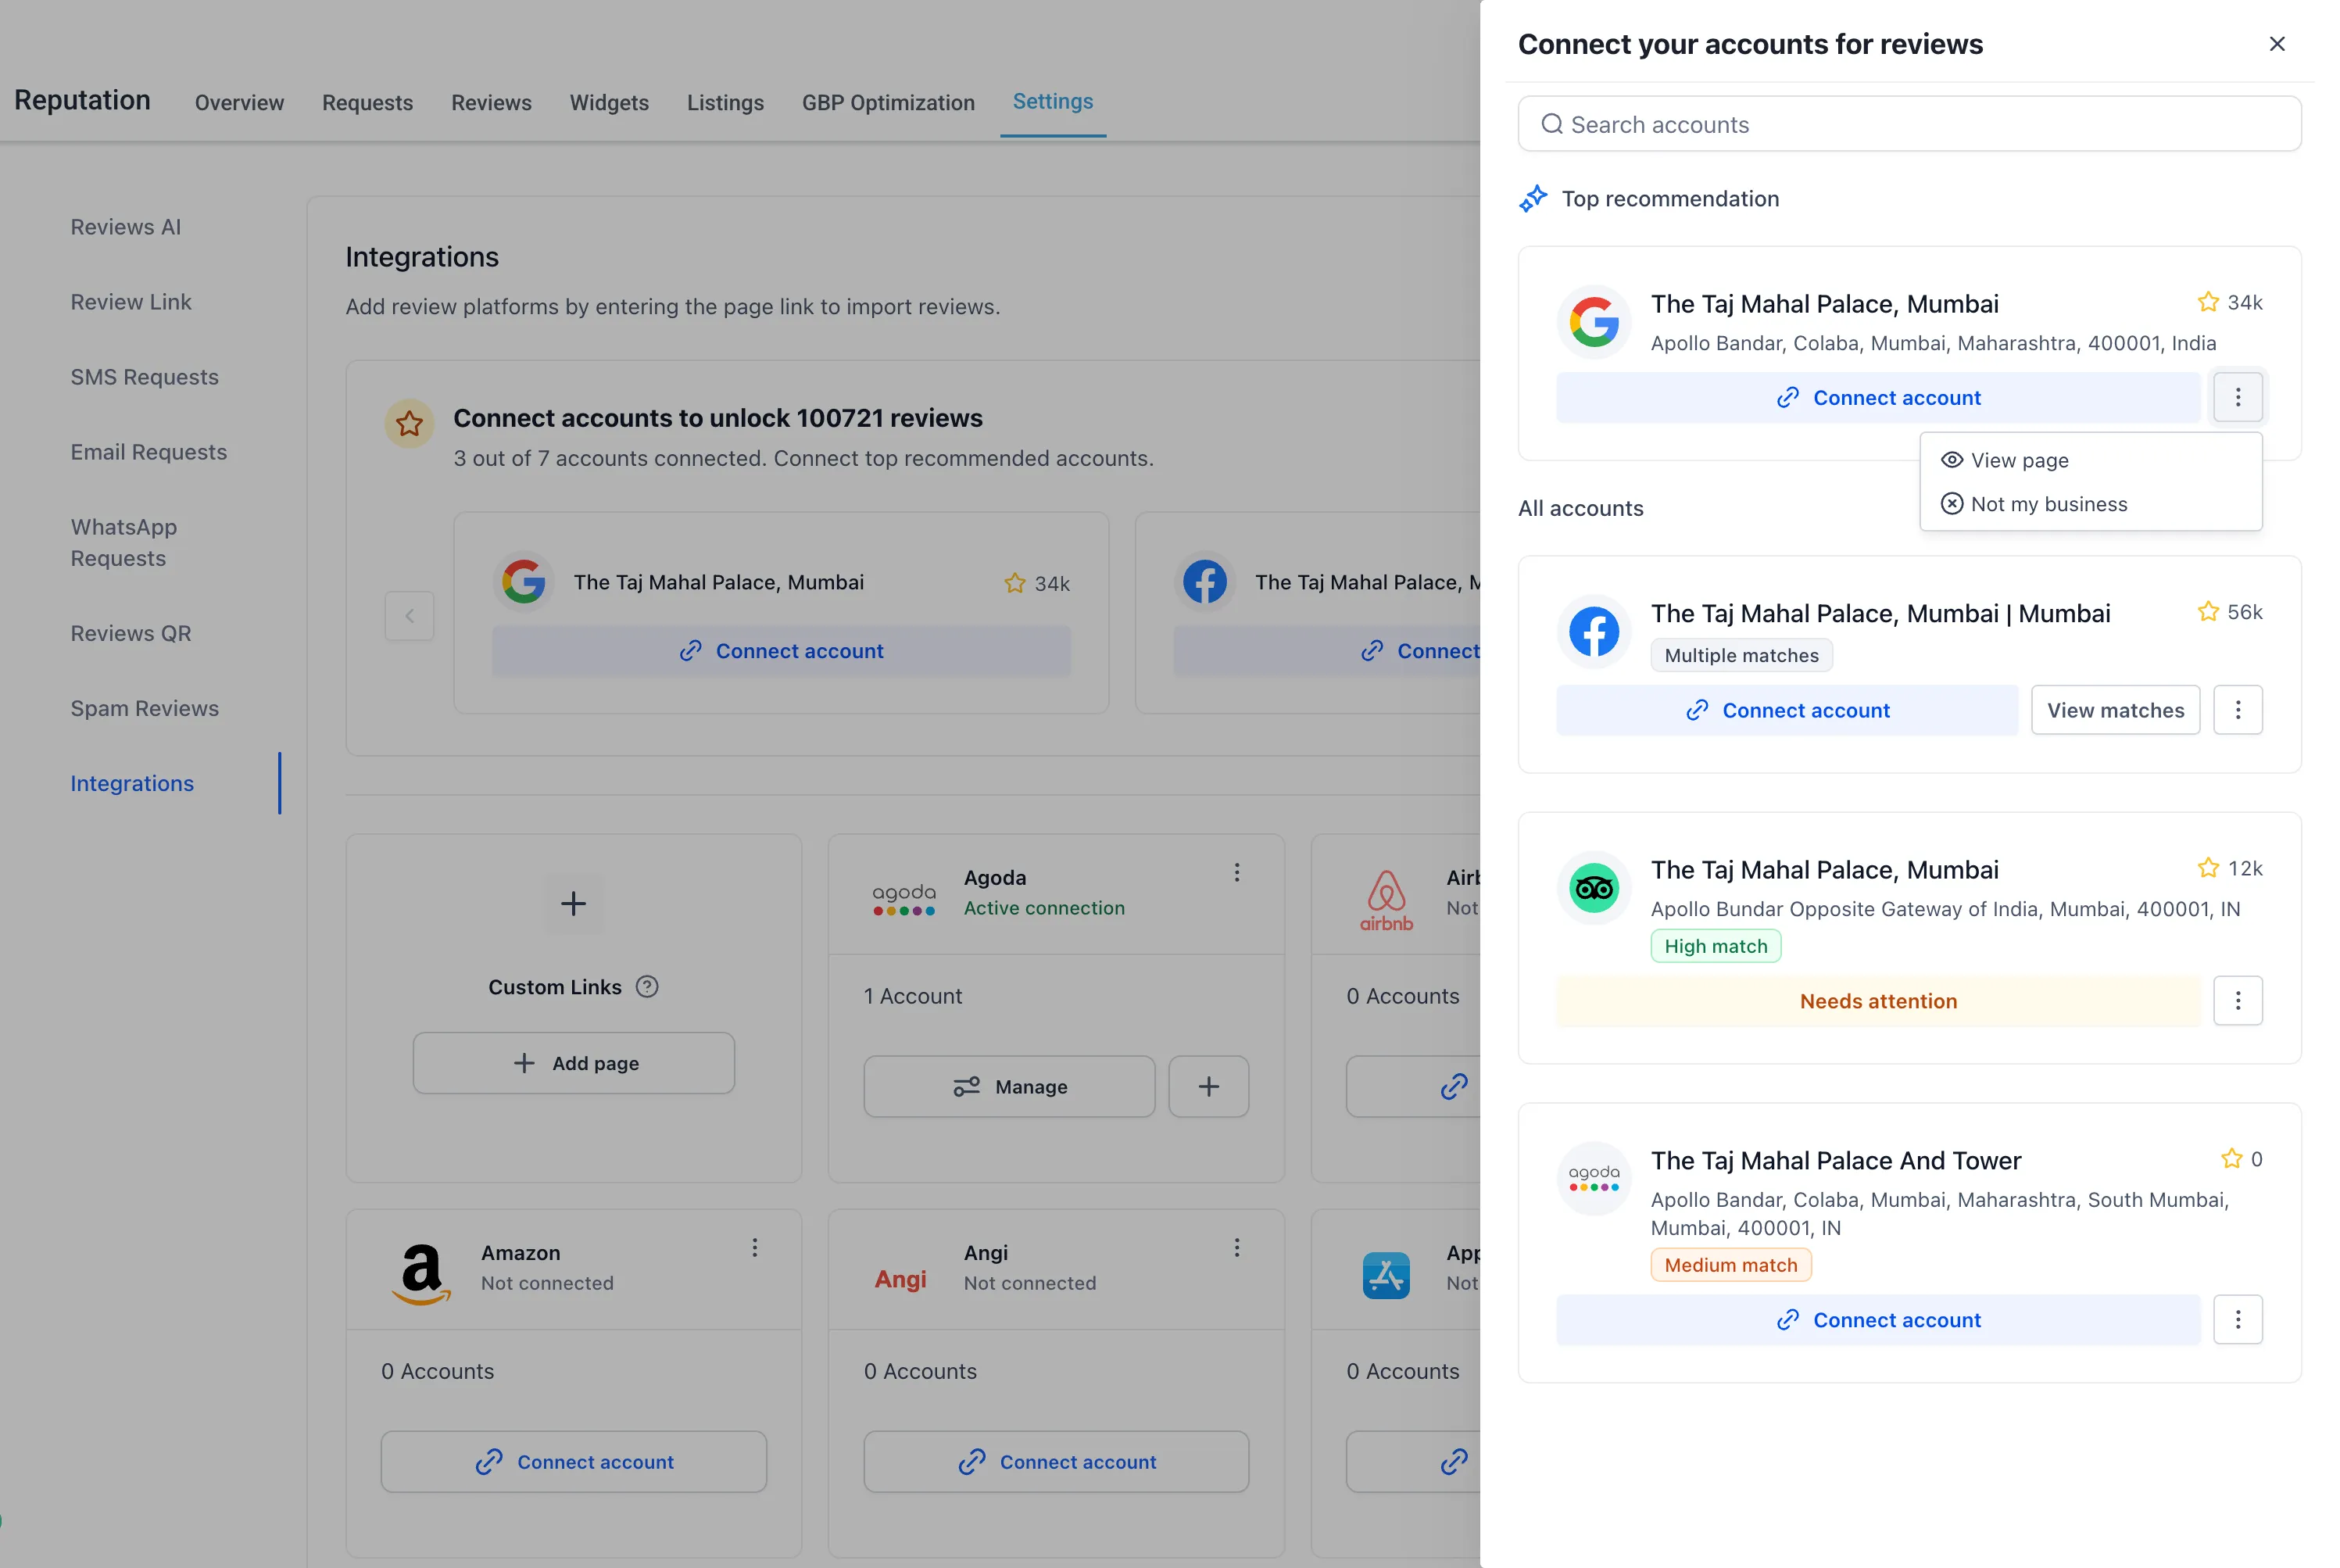Image resolution: width=2340 pixels, height=1568 pixels.
Task: Click View matches for Facebook account
Action: point(2115,710)
